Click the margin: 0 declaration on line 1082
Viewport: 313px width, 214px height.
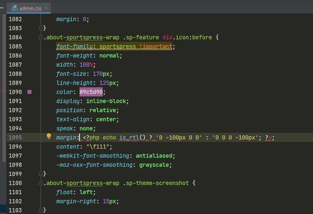(x=73, y=19)
